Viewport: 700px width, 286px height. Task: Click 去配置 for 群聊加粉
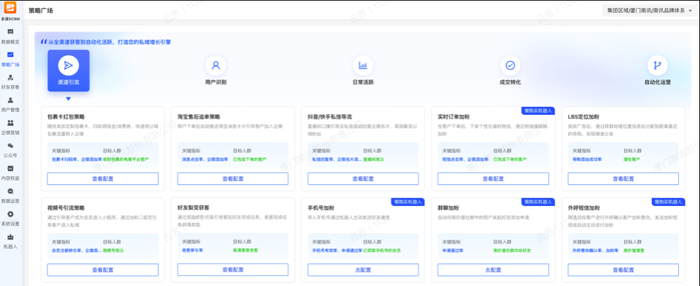pyautogui.click(x=493, y=270)
